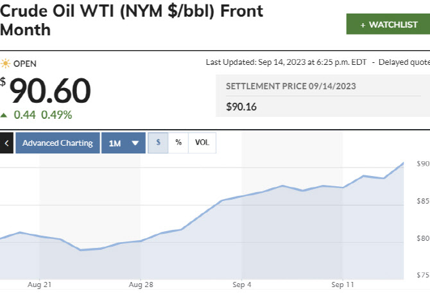
Task: Toggle the VOL volume display
Action: click(202, 143)
